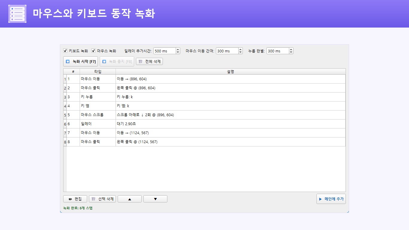Select the 대기 2.90초 cell

(x=231, y=124)
